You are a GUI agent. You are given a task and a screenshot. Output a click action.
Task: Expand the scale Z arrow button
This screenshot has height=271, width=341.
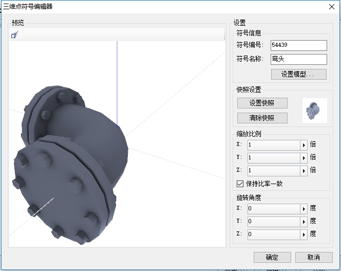coord(304,171)
